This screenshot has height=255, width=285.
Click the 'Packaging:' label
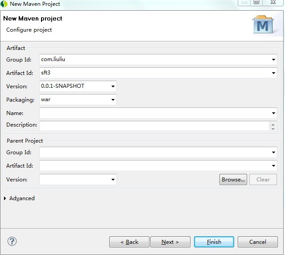coord(21,100)
